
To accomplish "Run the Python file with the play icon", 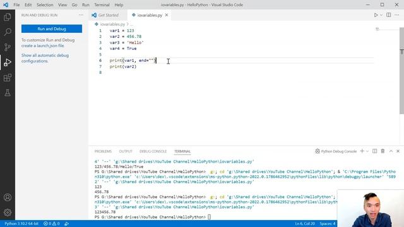I will (376, 15).
